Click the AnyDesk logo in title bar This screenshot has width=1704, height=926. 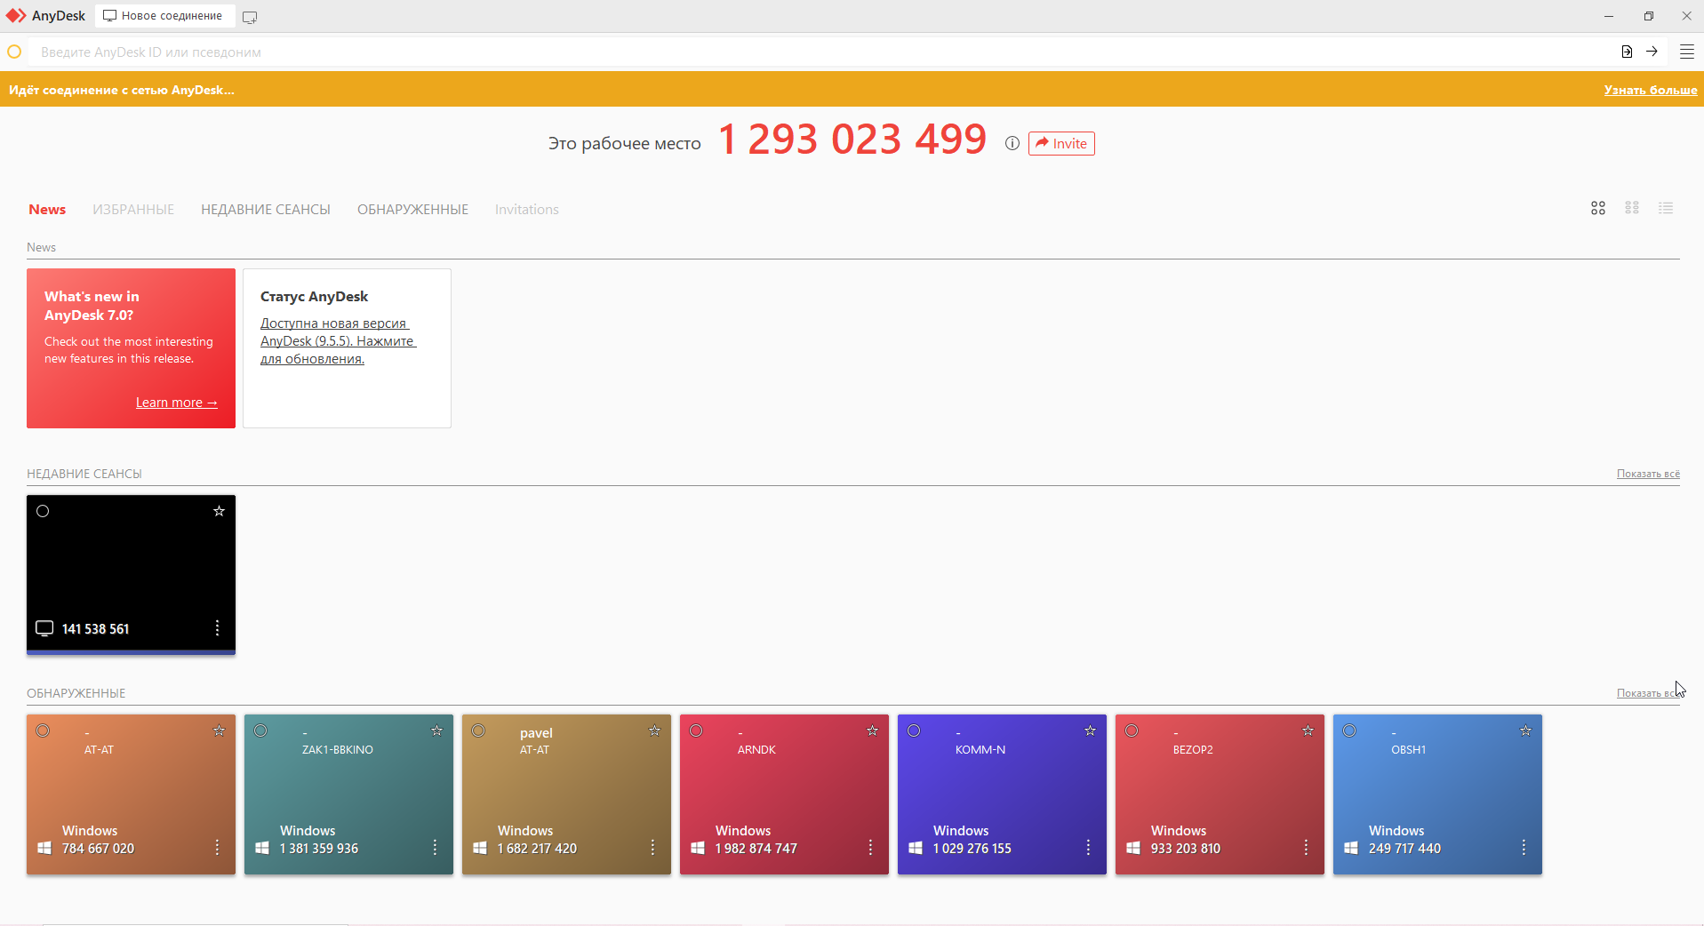pyautogui.click(x=16, y=16)
